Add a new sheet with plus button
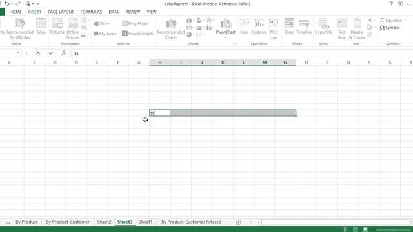 (x=238, y=222)
